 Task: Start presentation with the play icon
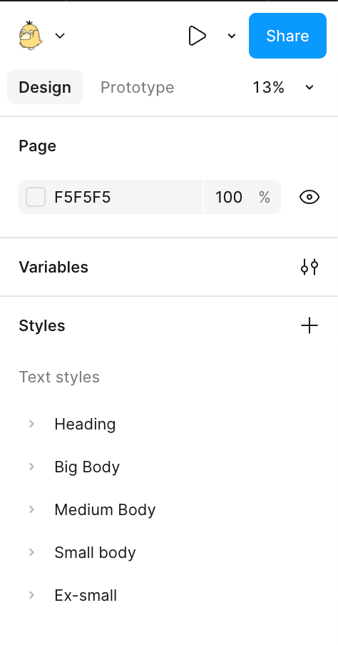pos(197,36)
